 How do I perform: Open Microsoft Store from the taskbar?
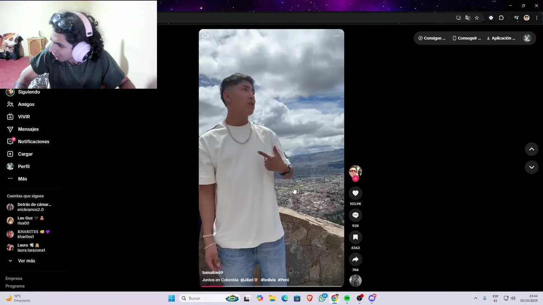point(297,298)
